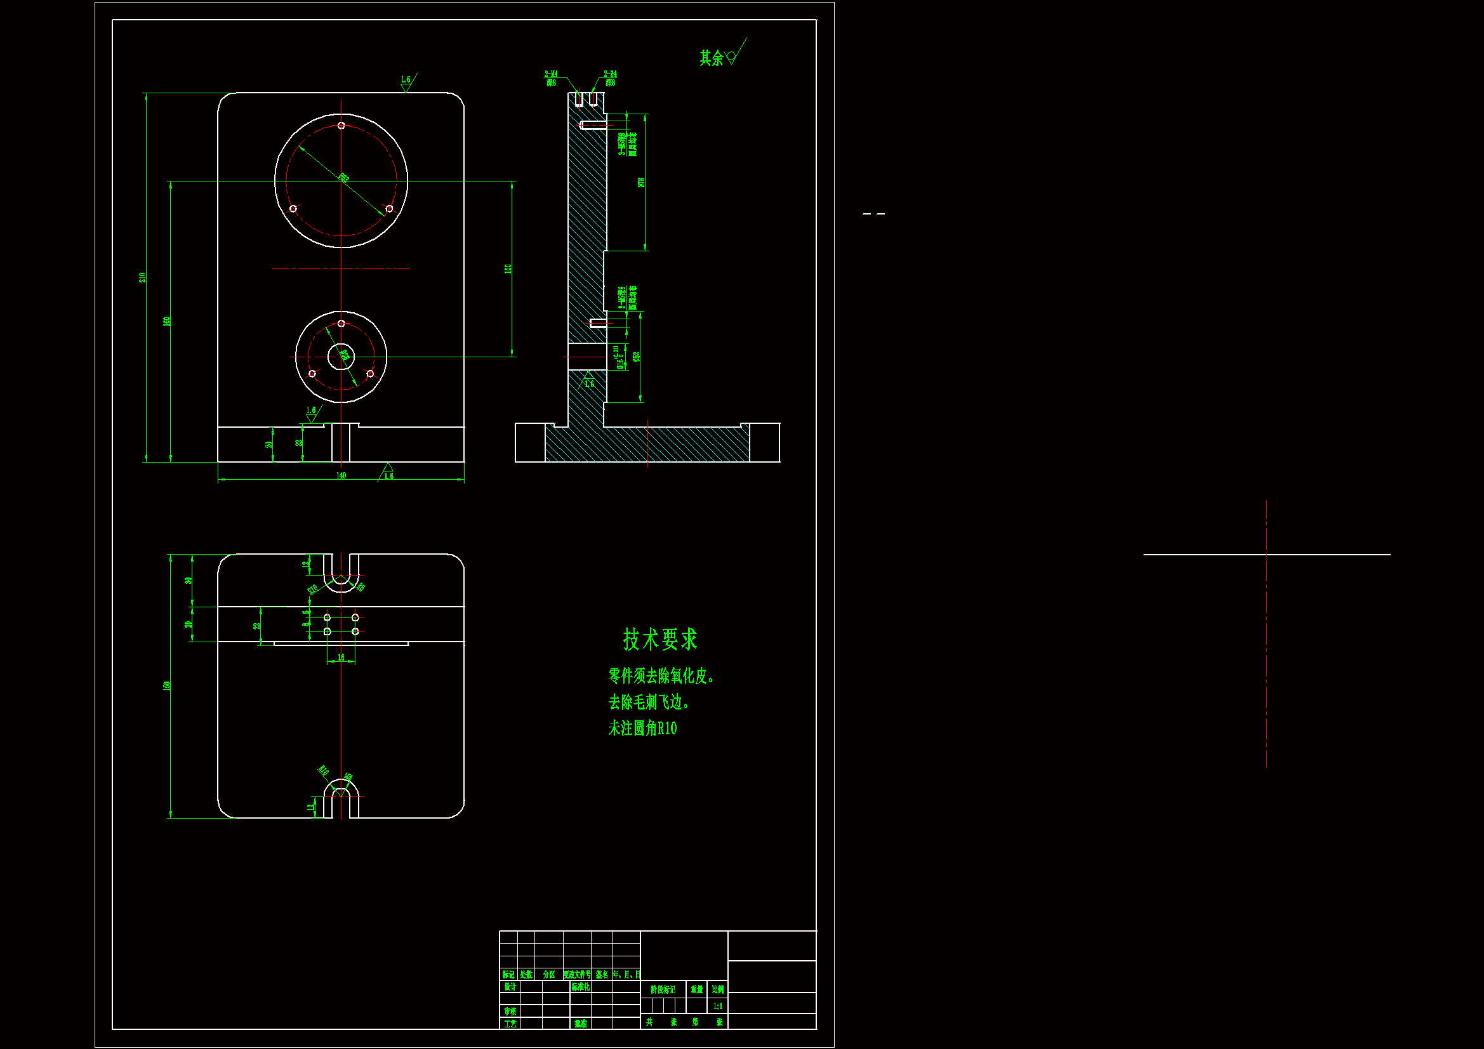Viewport: 1484px width, 1049px height.
Task: Click the 未注圆角R10 note line
Action: (642, 729)
